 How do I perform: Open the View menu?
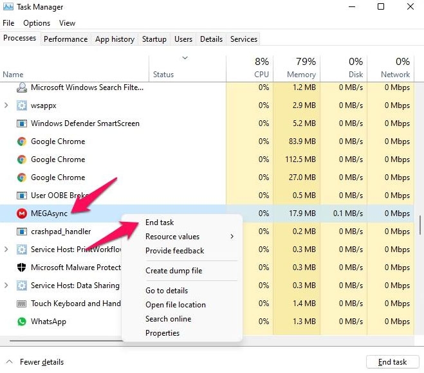coord(68,23)
